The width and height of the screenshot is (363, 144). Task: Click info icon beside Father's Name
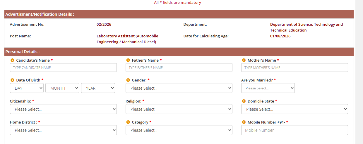[128, 60]
